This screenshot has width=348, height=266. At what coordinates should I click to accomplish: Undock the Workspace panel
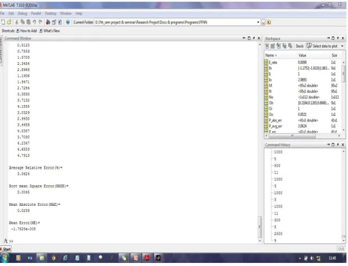tap(338, 38)
